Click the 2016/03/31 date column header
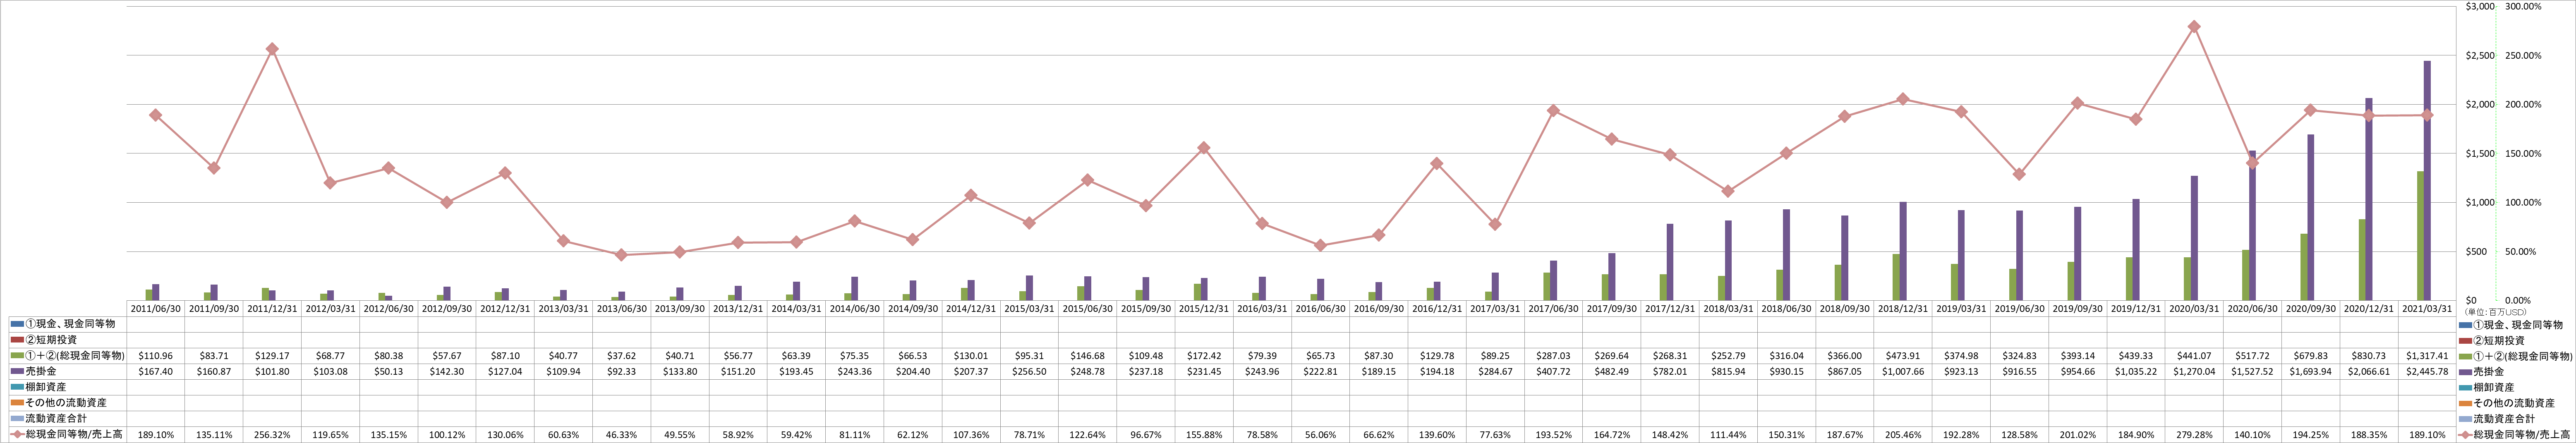The image size is (2576, 443). click(1262, 309)
